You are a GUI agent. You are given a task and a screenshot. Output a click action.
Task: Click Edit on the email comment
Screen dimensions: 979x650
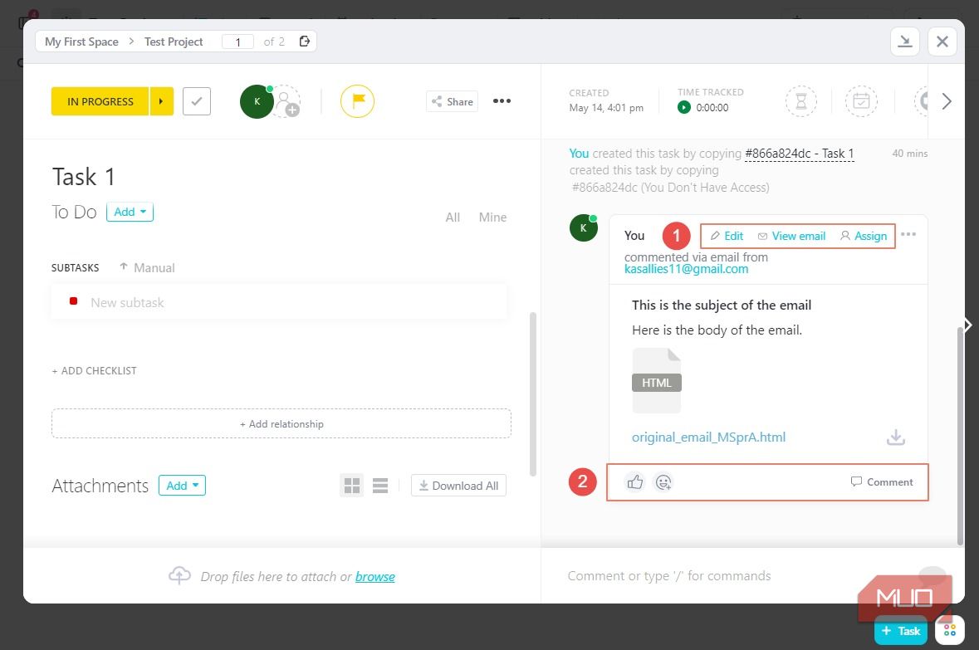click(x=727, y=236)
